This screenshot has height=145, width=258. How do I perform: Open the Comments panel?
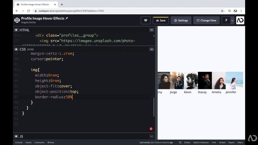click(x=40, y=142)
